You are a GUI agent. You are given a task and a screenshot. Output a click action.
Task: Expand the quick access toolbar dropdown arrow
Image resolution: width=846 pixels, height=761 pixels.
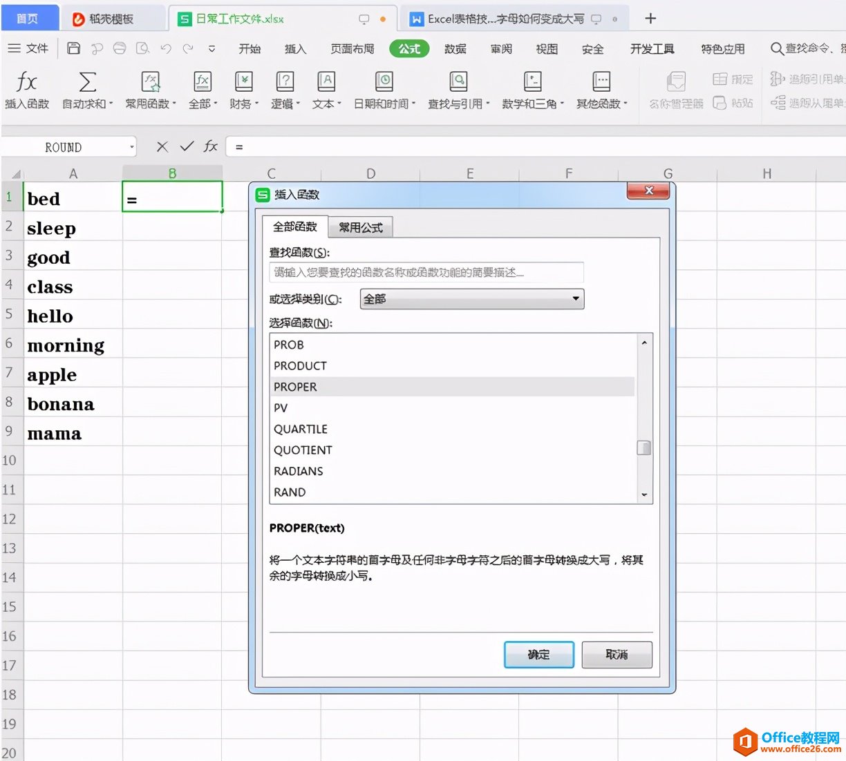point(211,49)
